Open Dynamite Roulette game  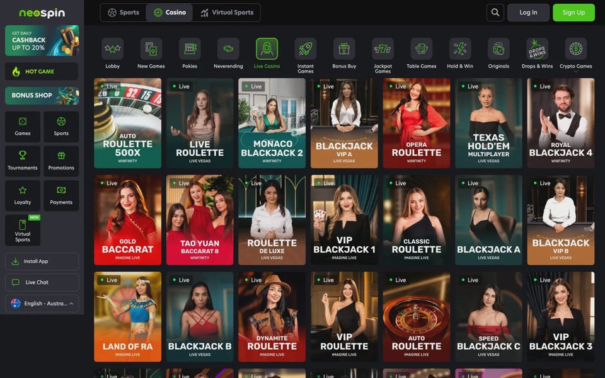pyautogui.click(x=272, y=317)
